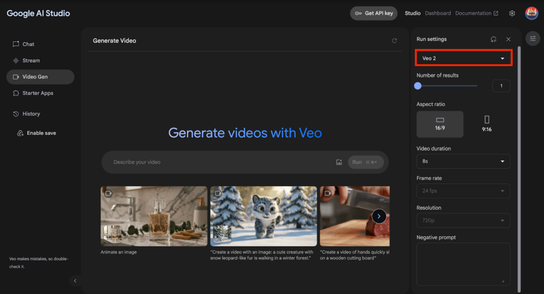Click the Run settings panel scrollbar
The width and height of the screenshot is (544, 294).
(519, 169)
